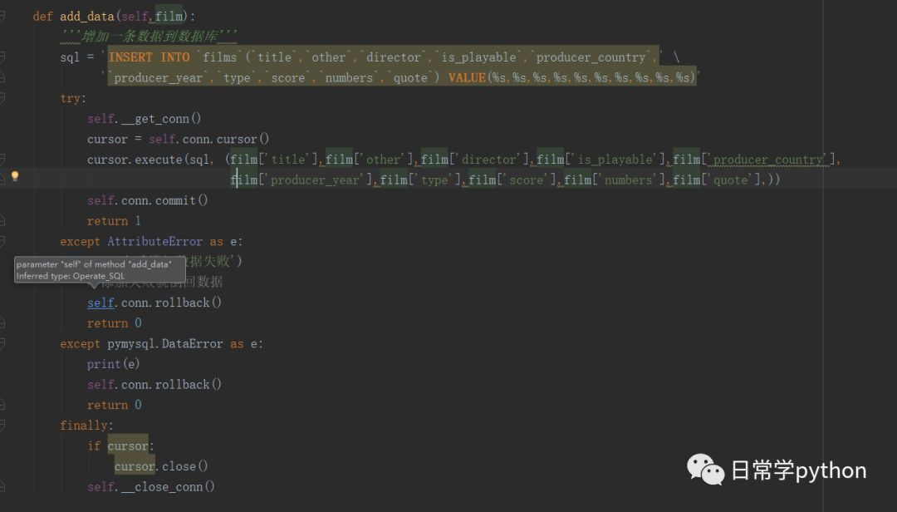
Task: Click the return 1 statement
Action: pyautogui.click(x=114, y=221)
